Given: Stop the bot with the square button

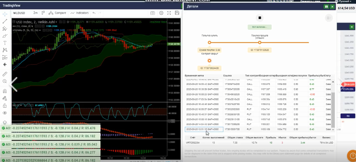Looking at the screenshot, I should 260,18.
